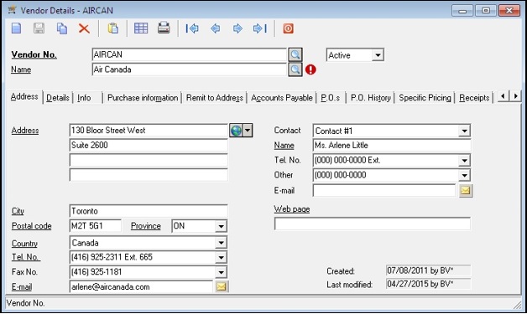
Task: Click the City label link
Action: [18, 211]
